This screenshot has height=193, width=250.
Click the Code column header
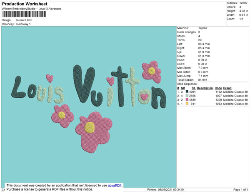(x=218, y=88)
